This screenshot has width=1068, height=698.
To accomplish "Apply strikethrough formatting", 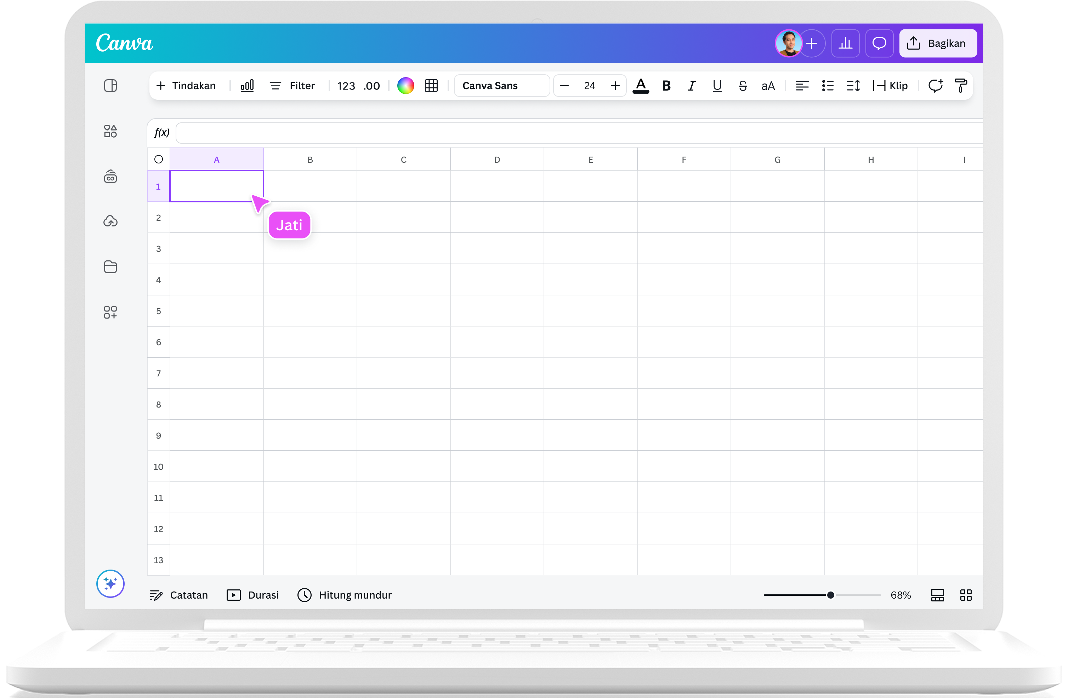I will pos(743,86).
